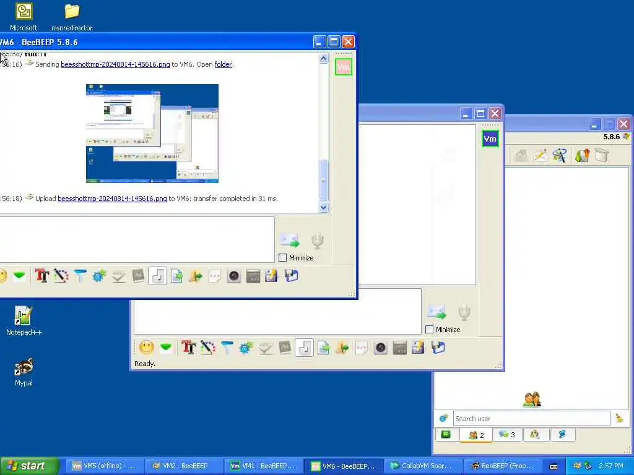Click VM2 - BeeBEEP taskbar button
This screenshot has height=475, width=634.
click(183, 466)
